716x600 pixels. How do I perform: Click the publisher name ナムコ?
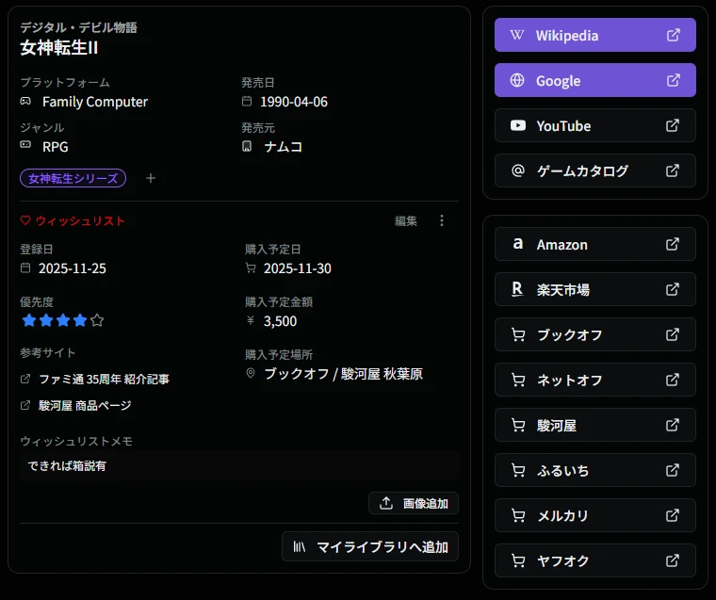pos(284,147)
